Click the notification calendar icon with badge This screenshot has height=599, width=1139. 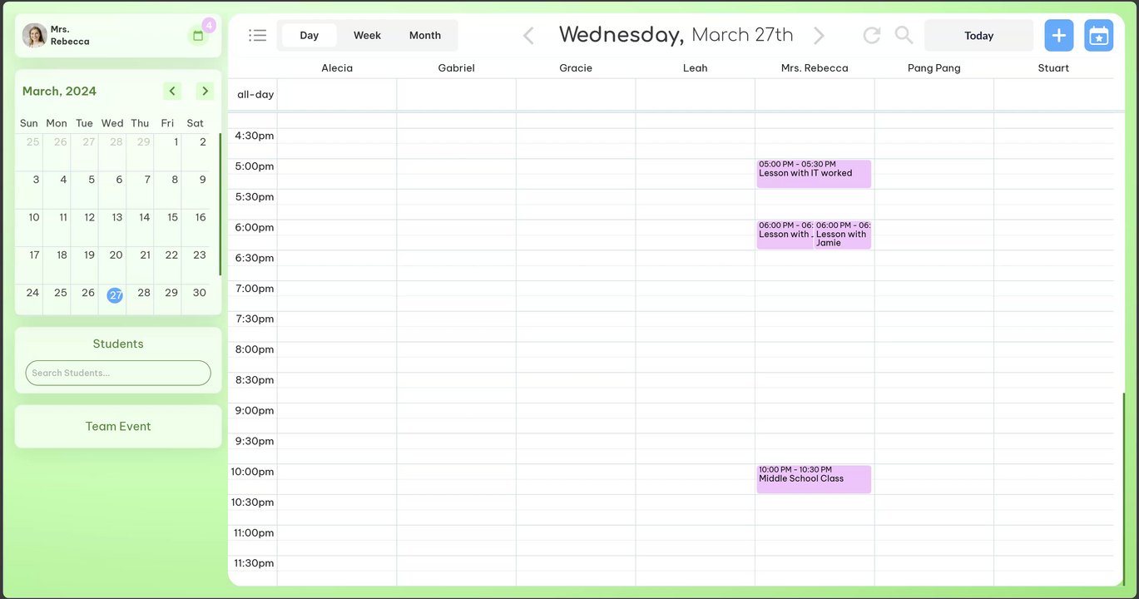click(198, 35)
